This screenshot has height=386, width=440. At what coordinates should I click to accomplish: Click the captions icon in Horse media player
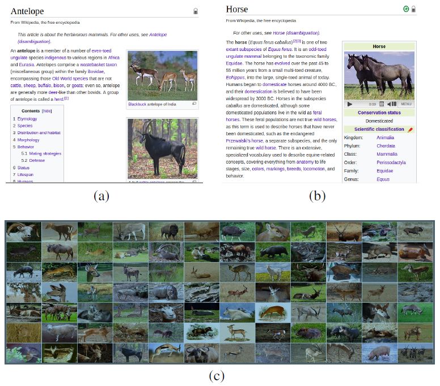point(382,104)
